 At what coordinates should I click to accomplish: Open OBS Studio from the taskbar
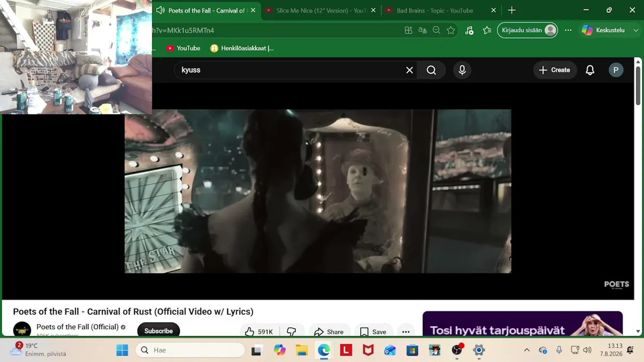click(457, 350)
